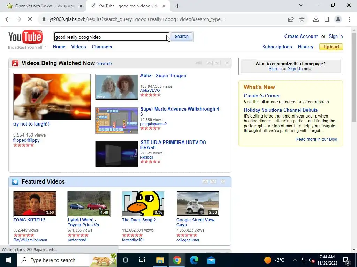This screenshot has width=357, height=267.
Task: Open the Mail app in the taskbar
Action: pyautogui.click(x=211, y=260)
